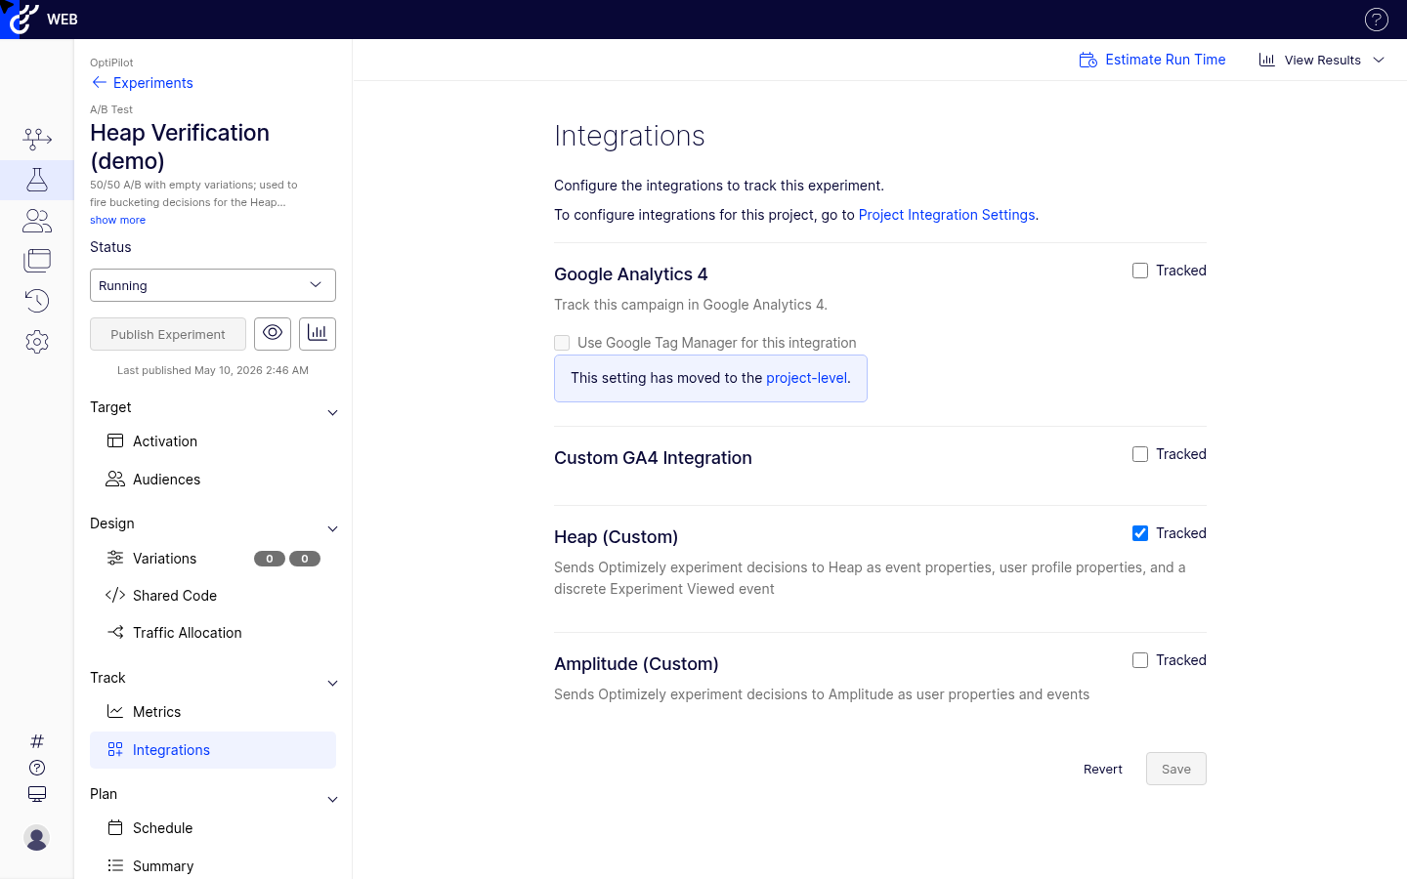
Task: Open the Audiences people icon in left rail
Action: (37, 221)
